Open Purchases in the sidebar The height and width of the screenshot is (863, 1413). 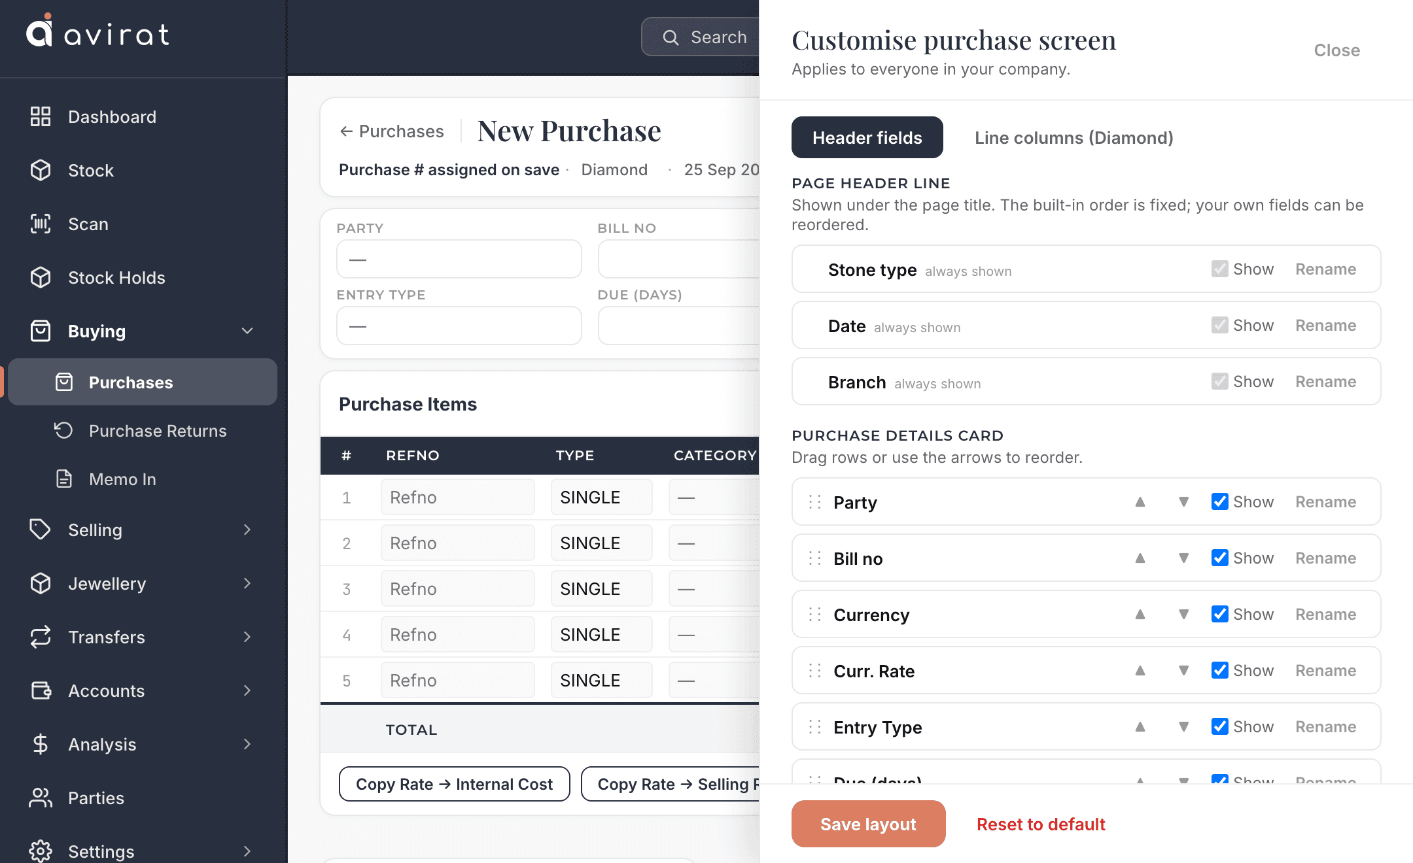[x=143, y=382]
